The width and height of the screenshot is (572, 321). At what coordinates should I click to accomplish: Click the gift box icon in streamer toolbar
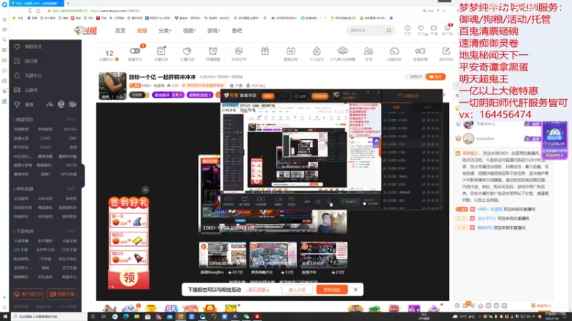click(x=265, y=51)
